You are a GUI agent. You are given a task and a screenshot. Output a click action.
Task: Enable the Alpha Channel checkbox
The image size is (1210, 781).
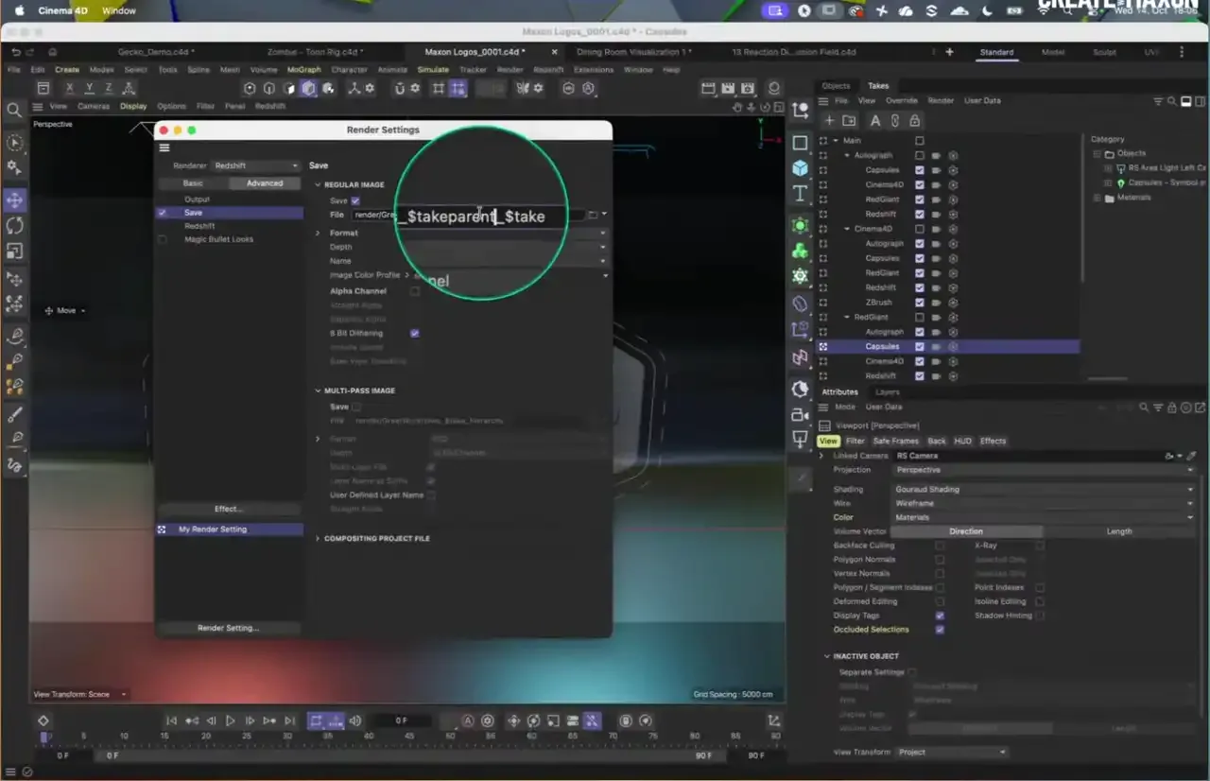[x=414, y=291]
